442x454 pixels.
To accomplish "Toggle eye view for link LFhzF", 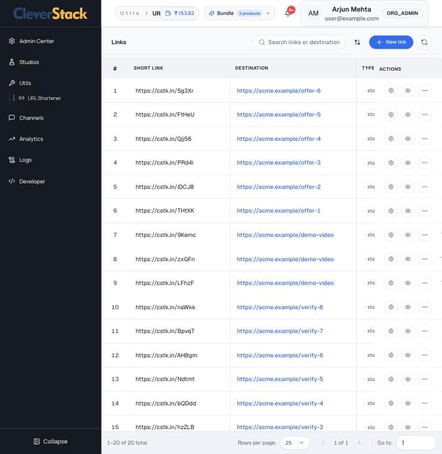I will coord(408,283).
